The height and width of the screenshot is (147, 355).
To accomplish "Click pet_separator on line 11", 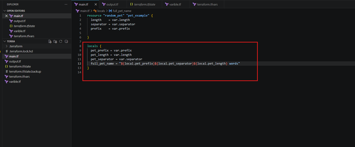I will click(102, 59).
